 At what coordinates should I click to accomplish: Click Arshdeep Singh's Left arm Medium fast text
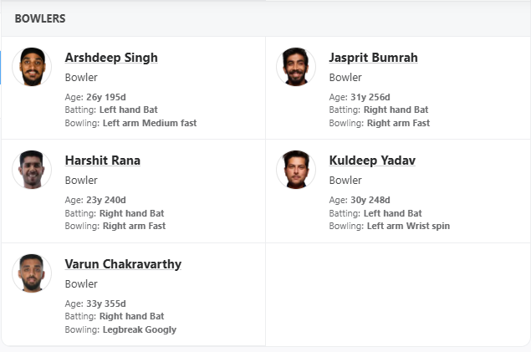(150, 123)
